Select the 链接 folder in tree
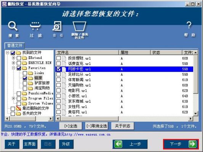Viewport: 203px width, 152px height. click(38, 78)
